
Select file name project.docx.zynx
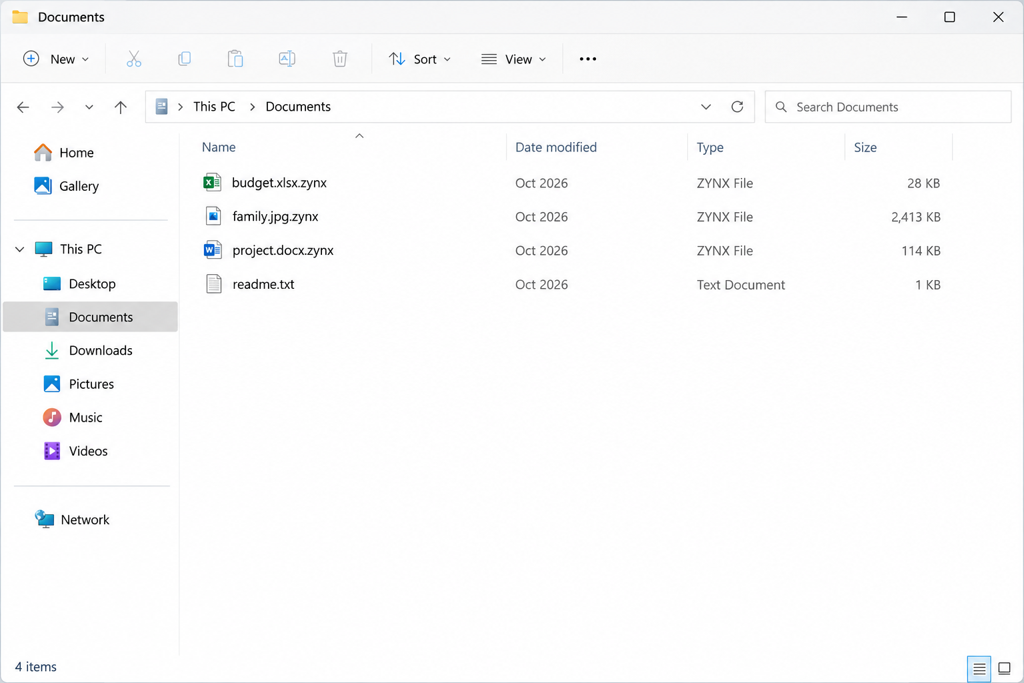283,251
